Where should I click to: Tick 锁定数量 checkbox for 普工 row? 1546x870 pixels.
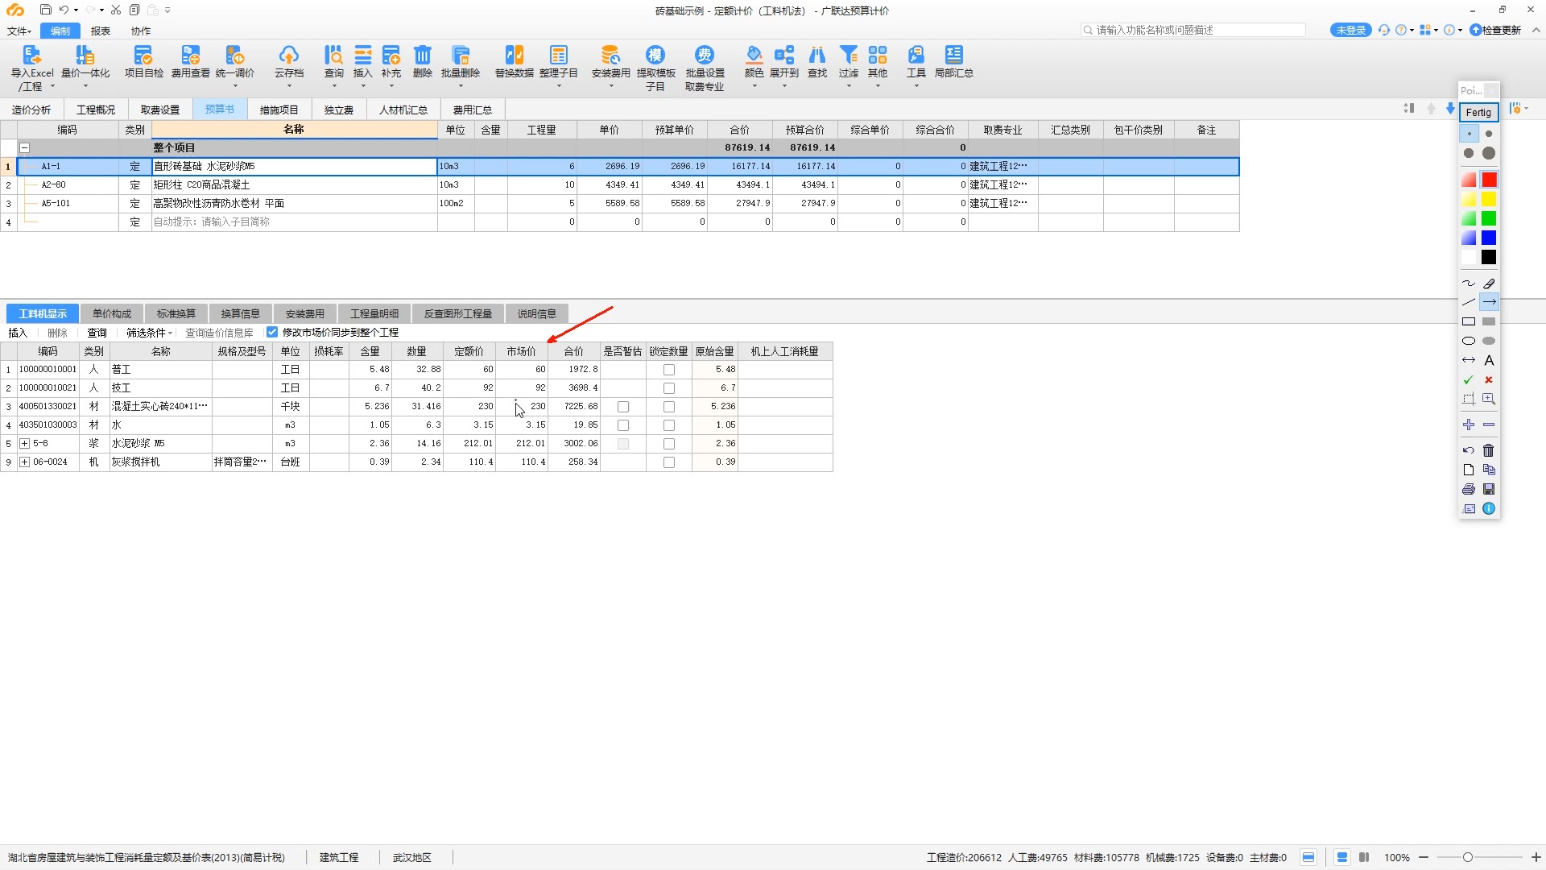click(x=668, y=370)
